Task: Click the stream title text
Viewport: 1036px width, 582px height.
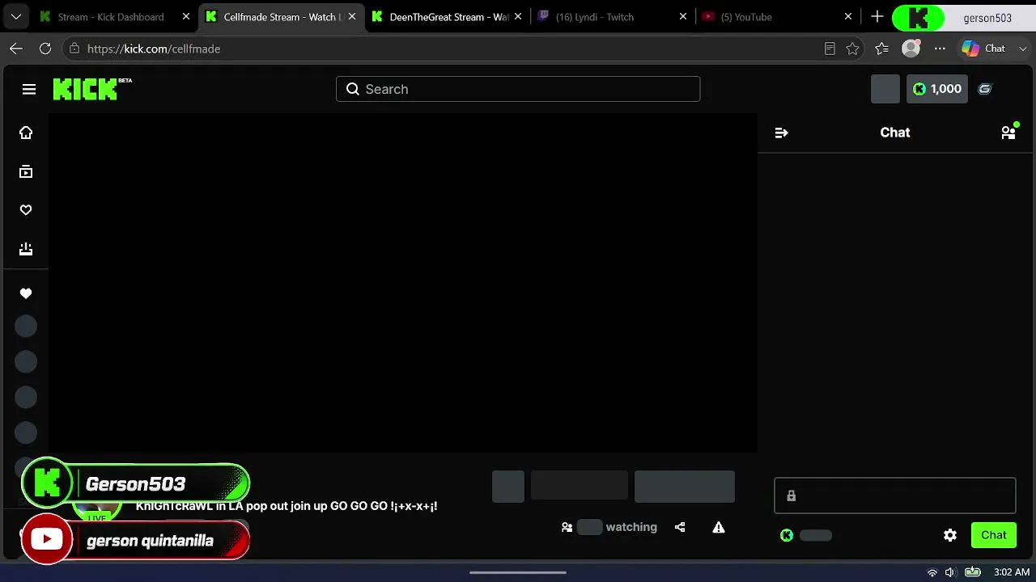Action: tap(287, 506)
